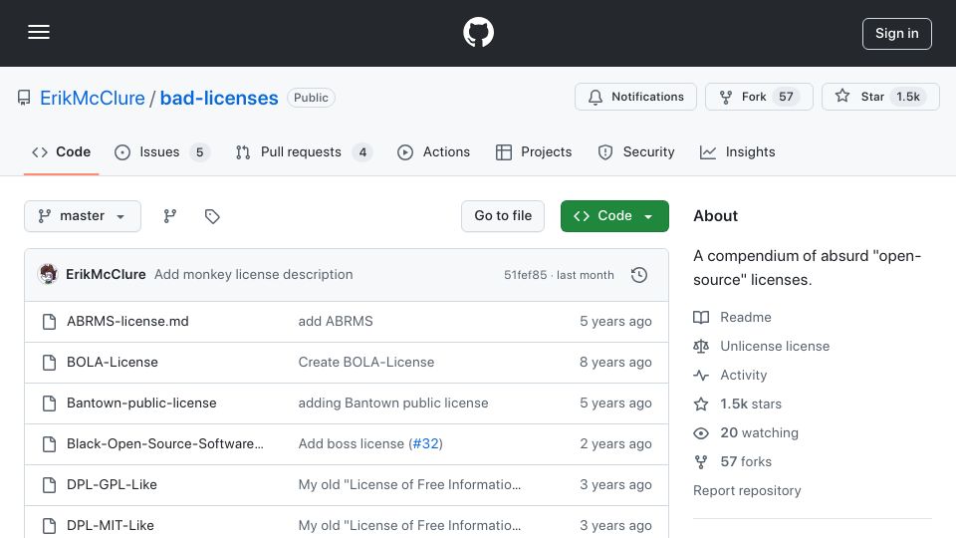Expand the master branch selector

click(x=83, y=216)
